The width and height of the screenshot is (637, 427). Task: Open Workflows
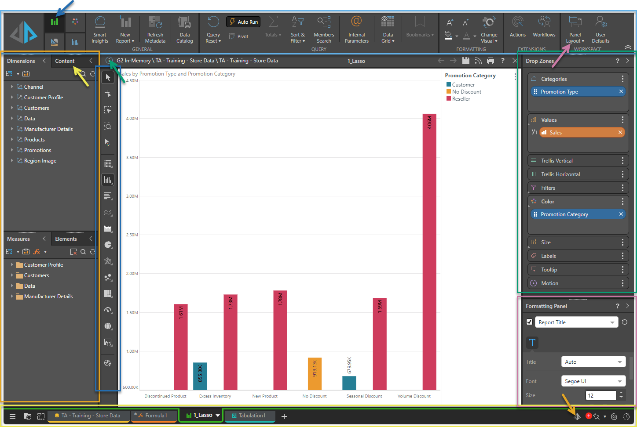[544, 26]
